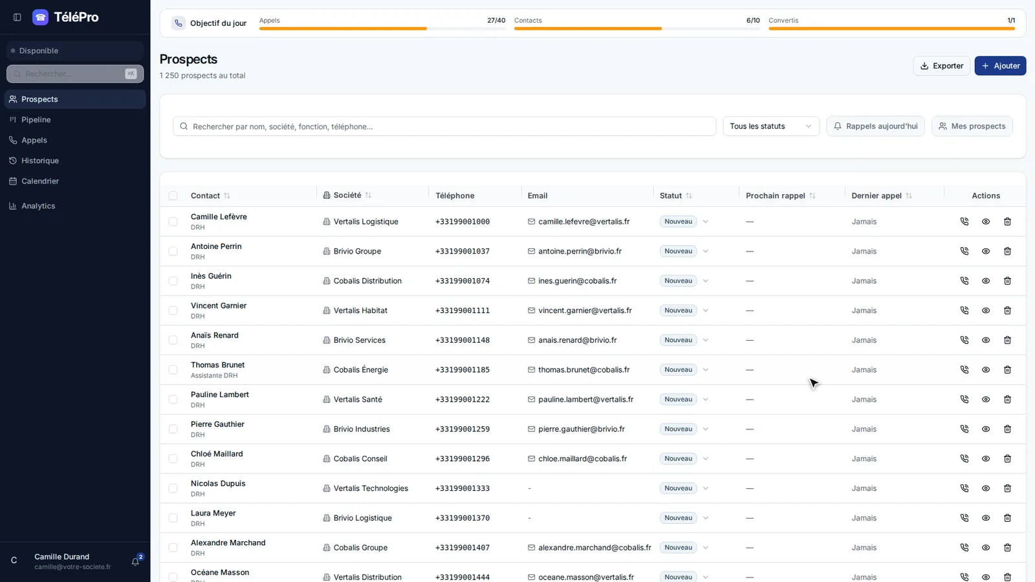Screen dimensions: 1035x582
Task: Delete Pierre Gauthier using the trash icon
Action: pos(1007,429)
